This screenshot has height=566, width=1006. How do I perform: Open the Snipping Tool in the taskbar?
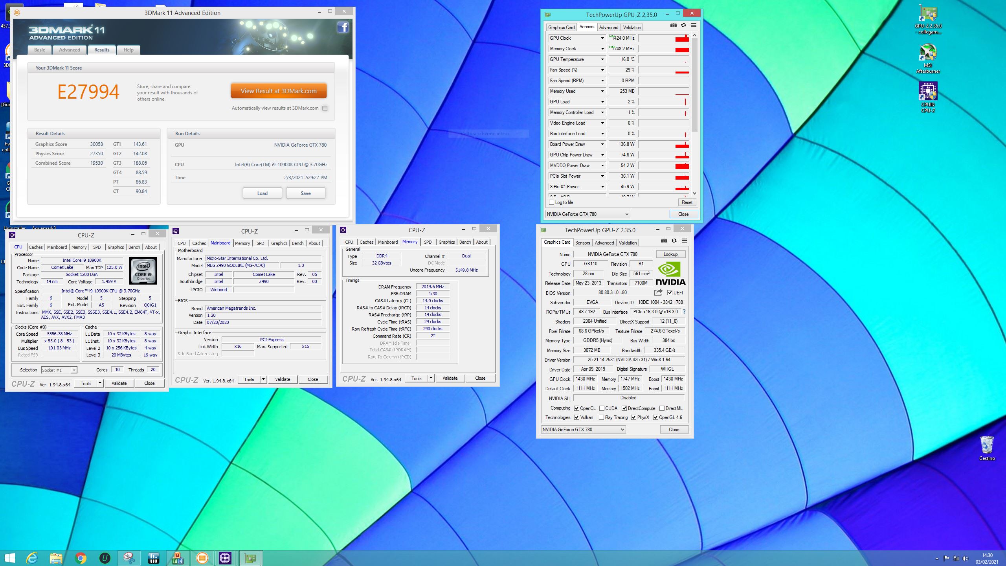coord(129,558)
